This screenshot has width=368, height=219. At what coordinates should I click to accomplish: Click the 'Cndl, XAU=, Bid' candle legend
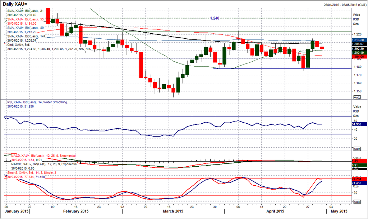(18, 45)
